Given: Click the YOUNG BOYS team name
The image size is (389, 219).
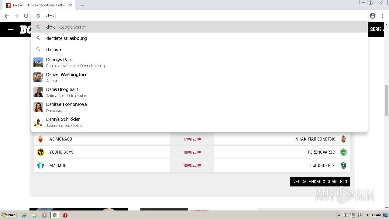Looking at the screenshot, I should (61, 152).
